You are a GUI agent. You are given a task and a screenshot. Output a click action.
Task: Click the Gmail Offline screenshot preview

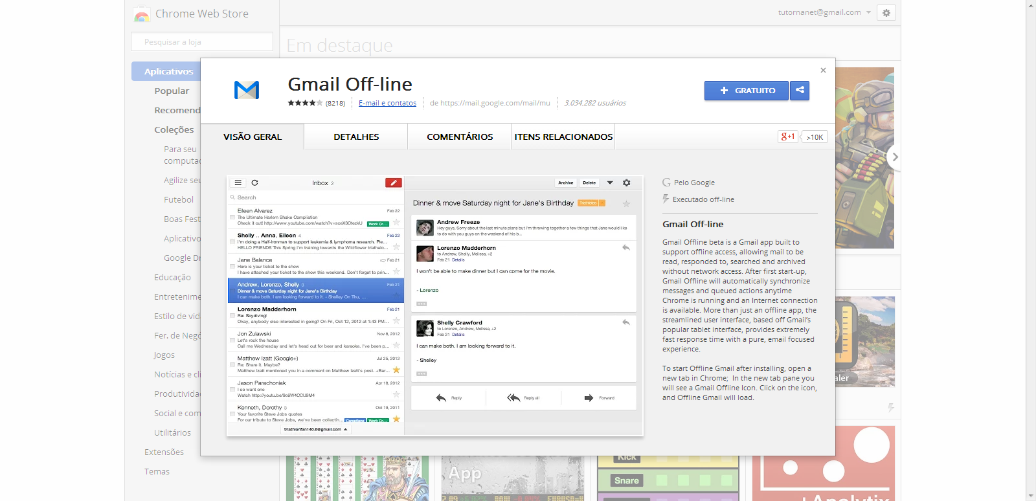434,305
